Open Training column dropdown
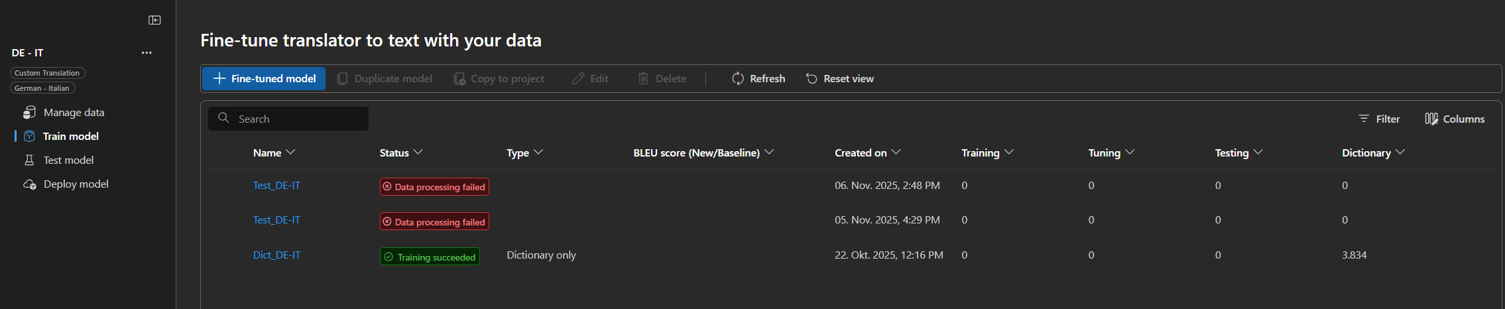The height and width of the screenshot is (309, 1505). (x=1009, y=153)
